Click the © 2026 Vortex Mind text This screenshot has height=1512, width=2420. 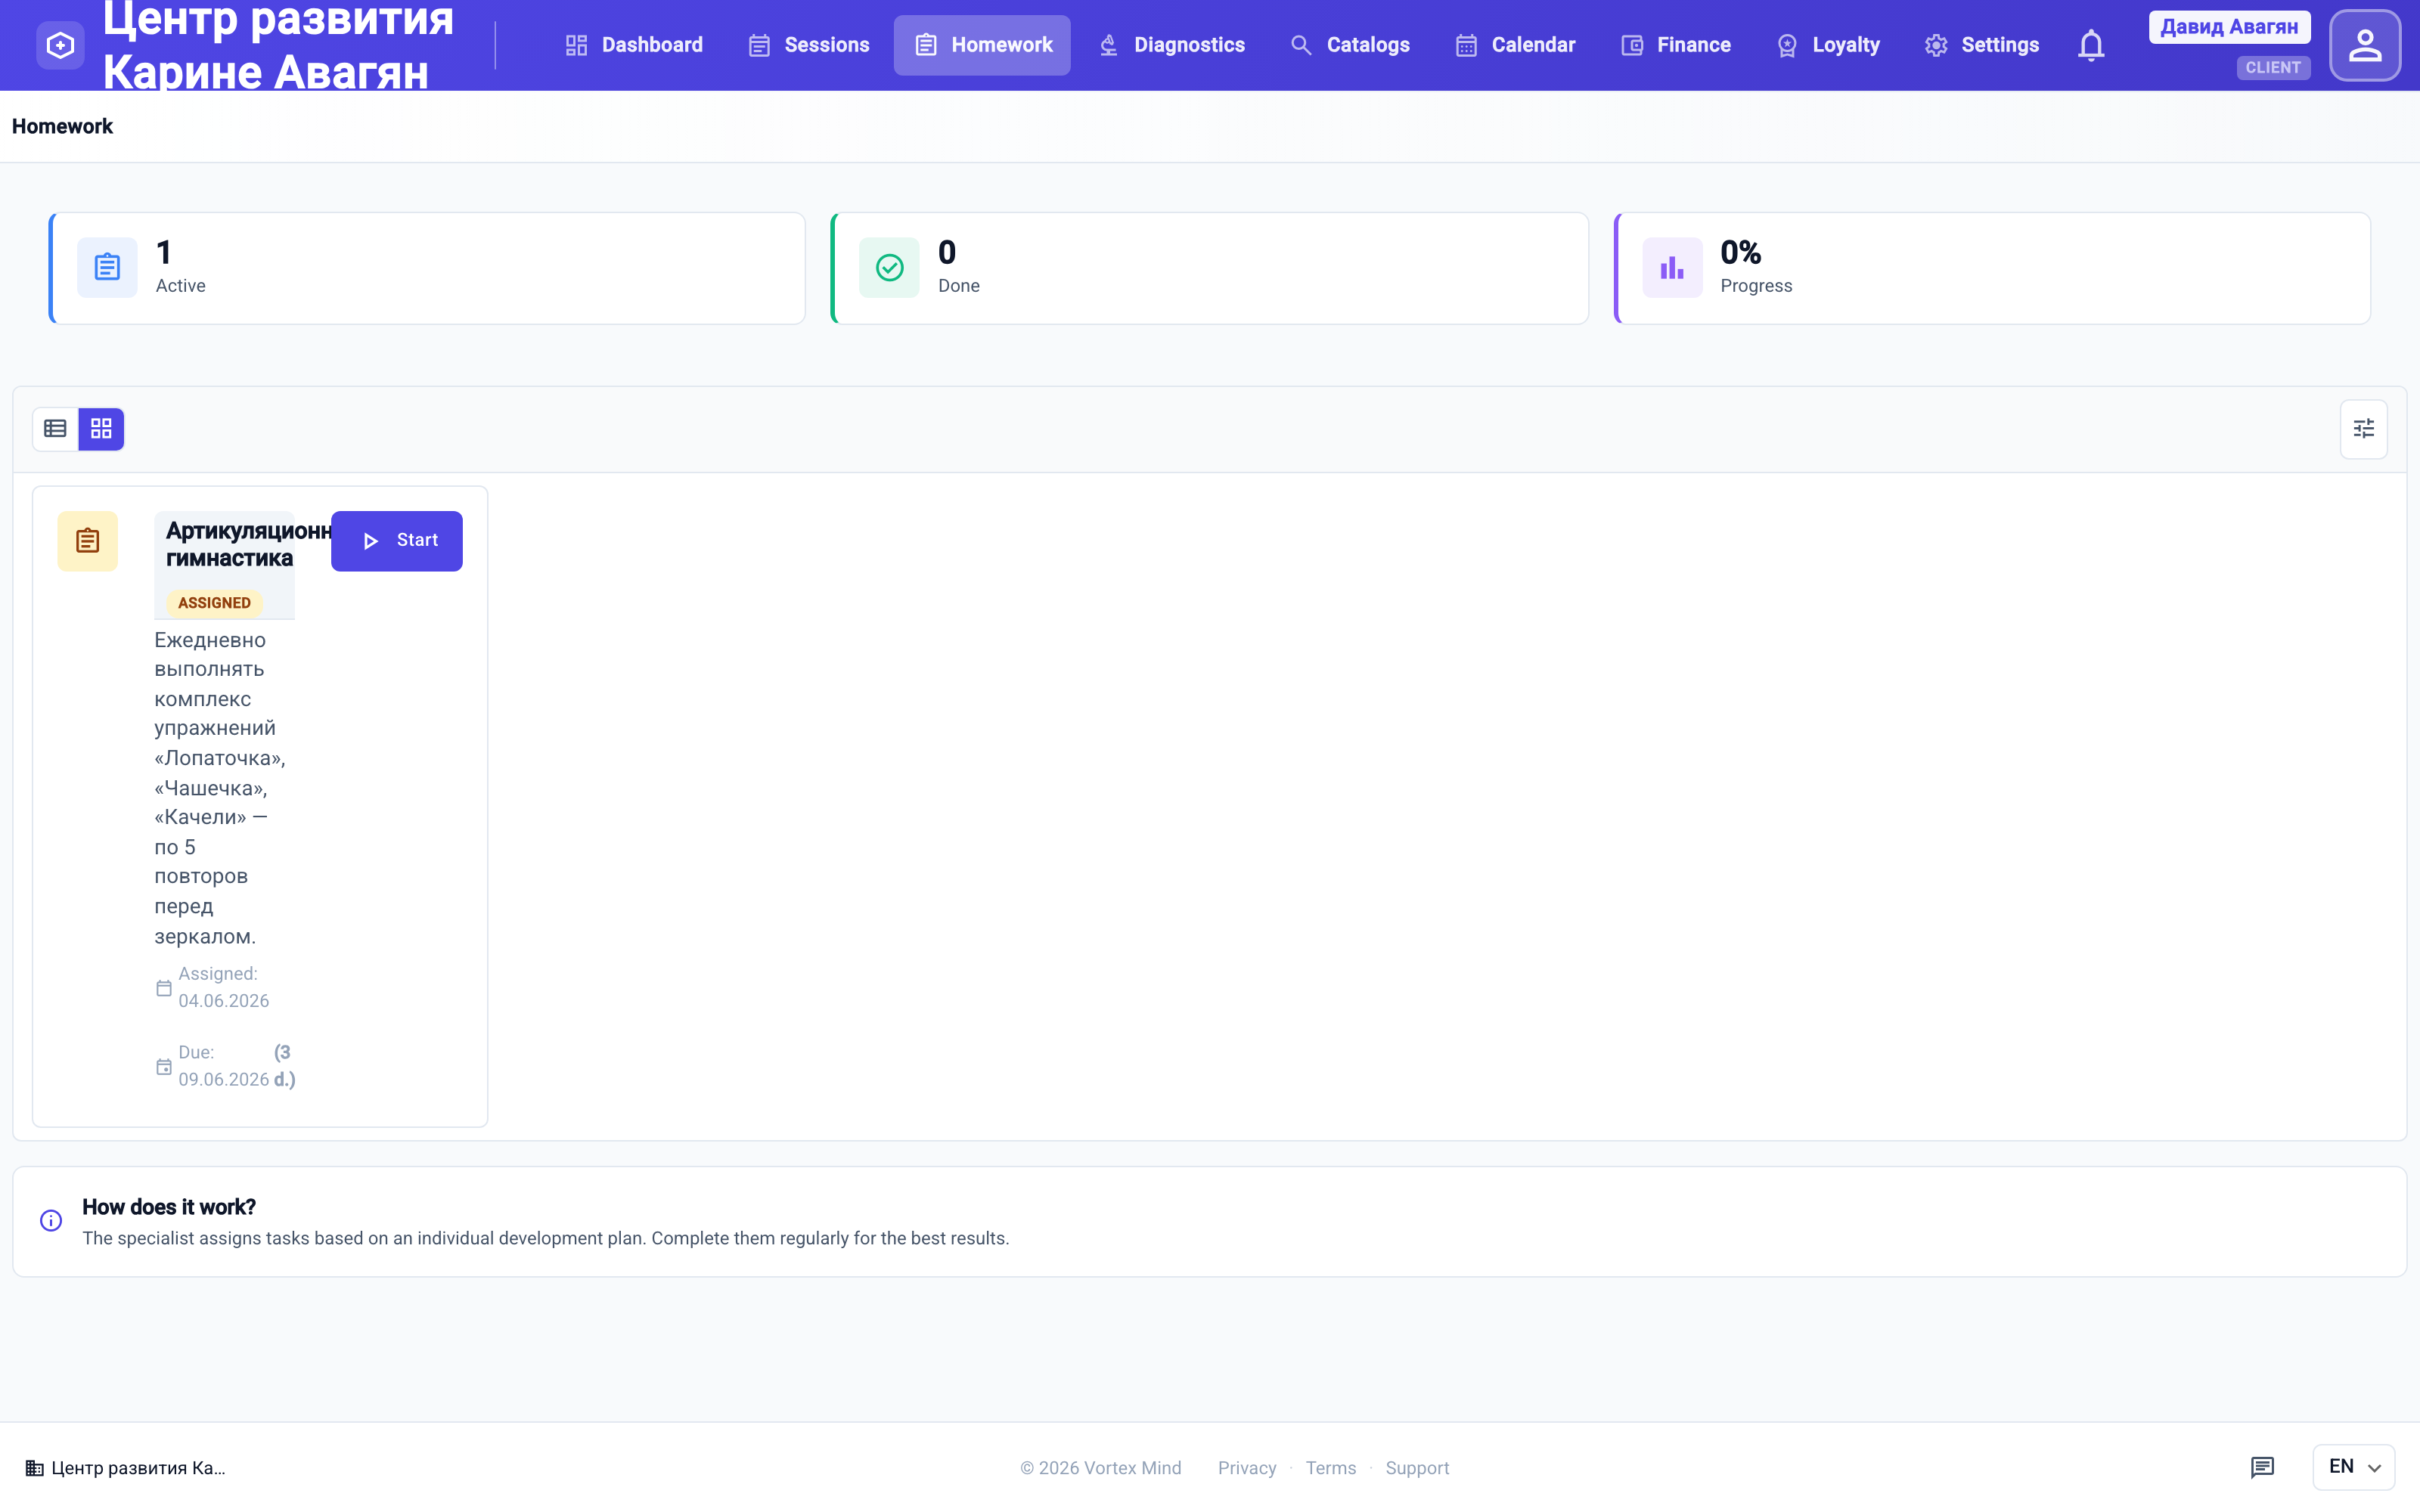click(x=1100, y=1468)
